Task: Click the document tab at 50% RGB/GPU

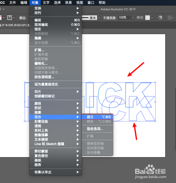Action: 14,25
